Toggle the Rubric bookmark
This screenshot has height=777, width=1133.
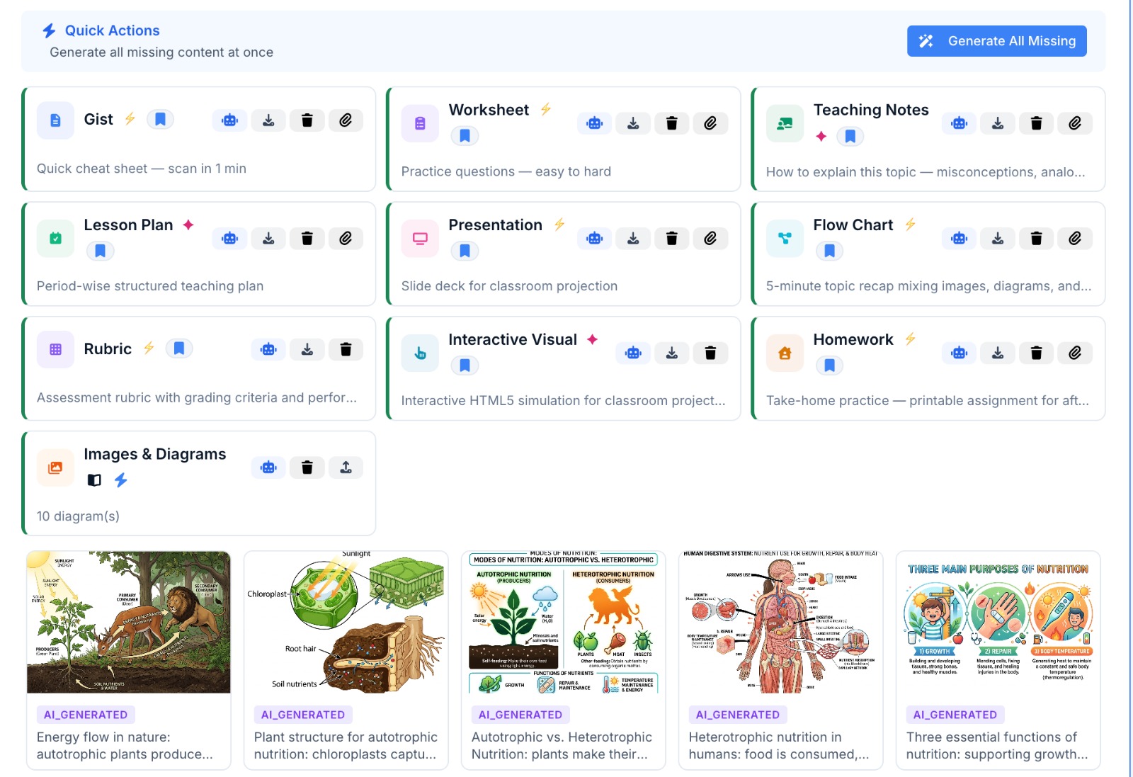coord(179,348)
